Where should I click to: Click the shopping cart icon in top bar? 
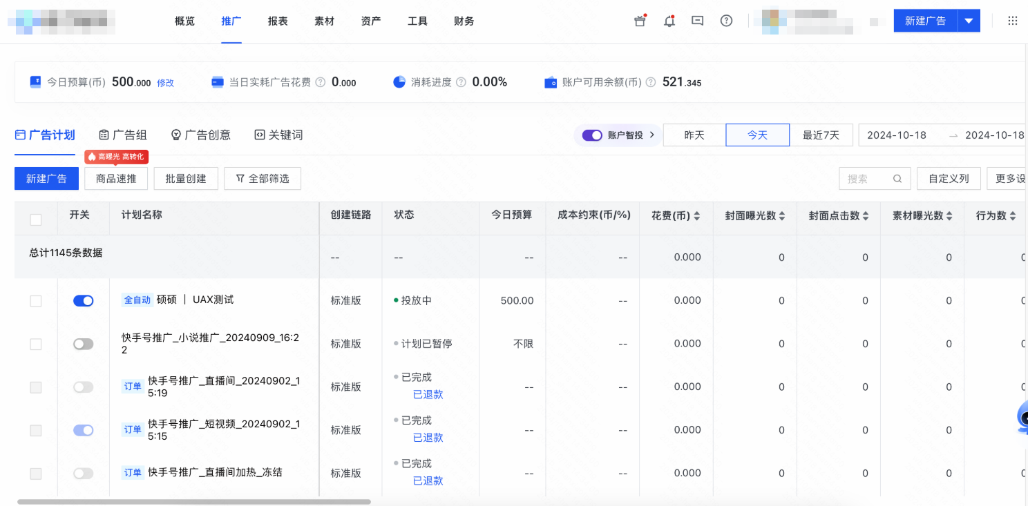tap(639, 21)
